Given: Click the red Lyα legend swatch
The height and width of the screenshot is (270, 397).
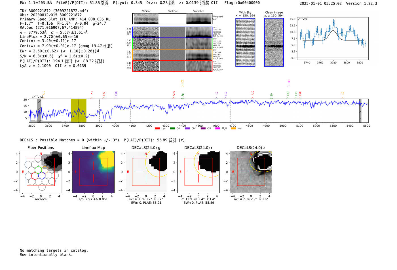Looking at the screenshot, I should [x=157, y=128].
